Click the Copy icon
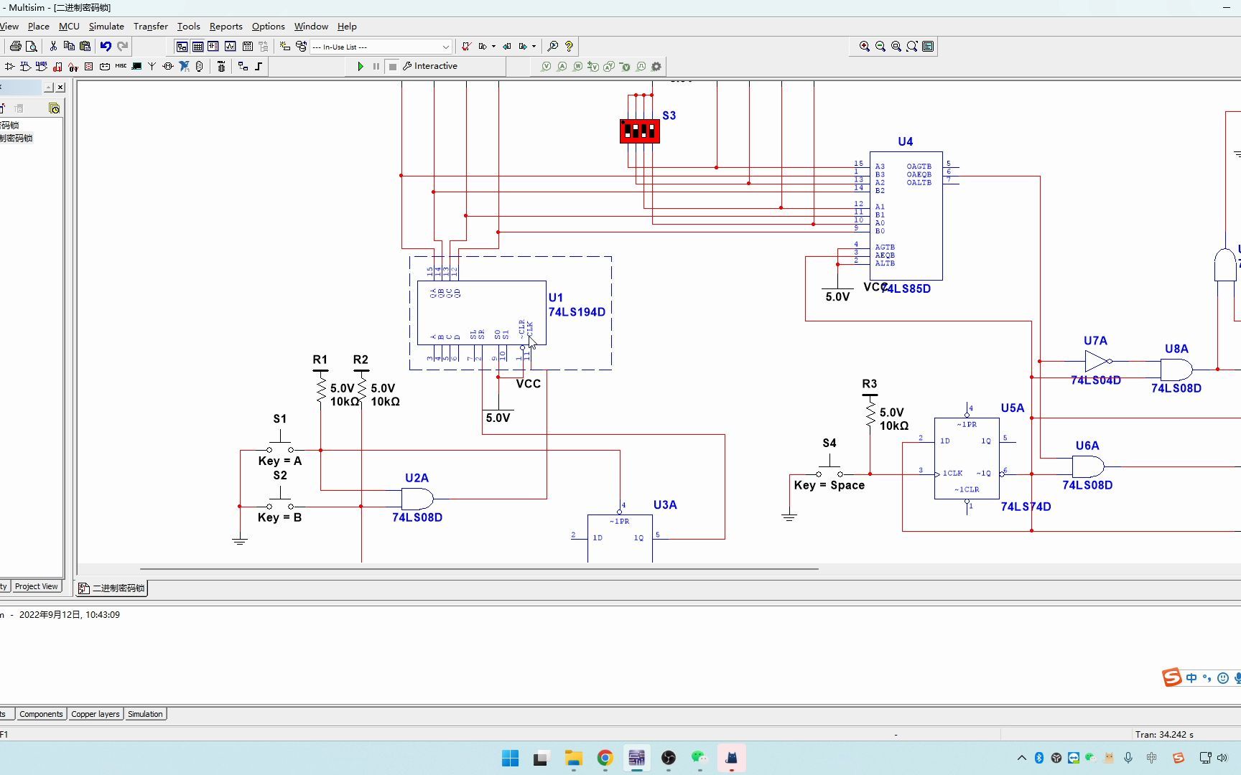1241x775 pixels. (69, 46)
